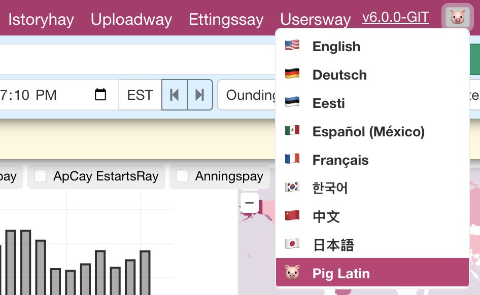
Task: Click the skip-backward arrow next to EST
Action: (x=175, y=95)
